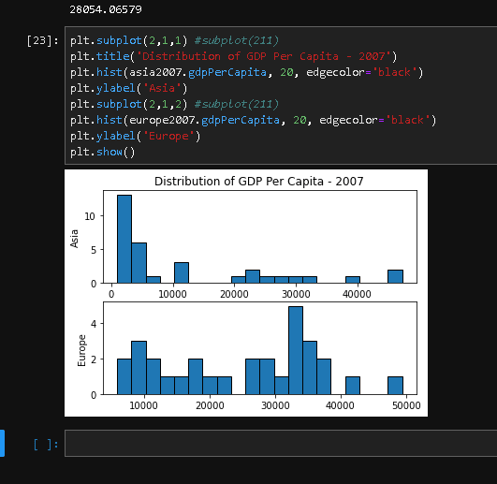497x484 pixels.
Task: Click the 'Asia' y-axis label
Action: point(74,239)
